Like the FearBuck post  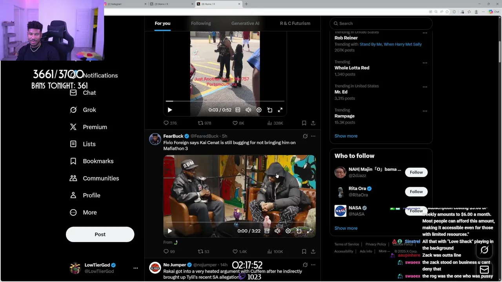[x=239, y=251]
